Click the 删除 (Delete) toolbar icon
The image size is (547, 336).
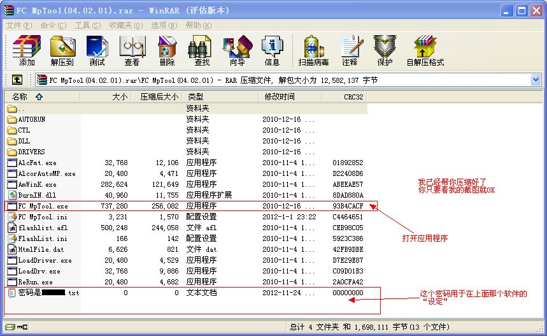[167, 50]
